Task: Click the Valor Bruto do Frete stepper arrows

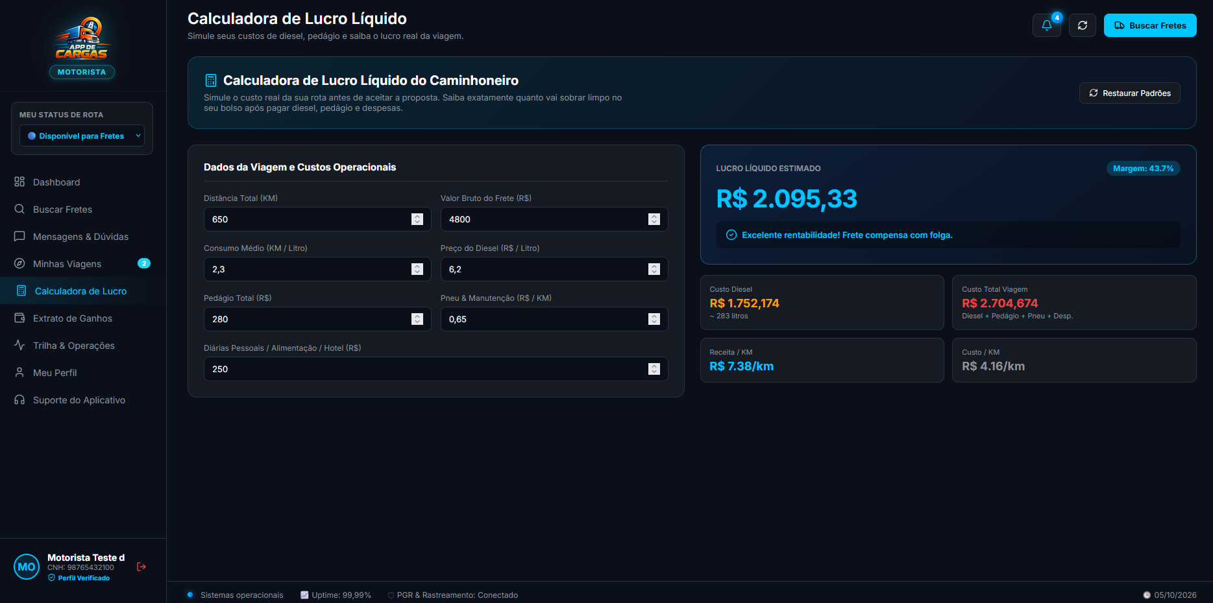Action: tap(654, 219)
